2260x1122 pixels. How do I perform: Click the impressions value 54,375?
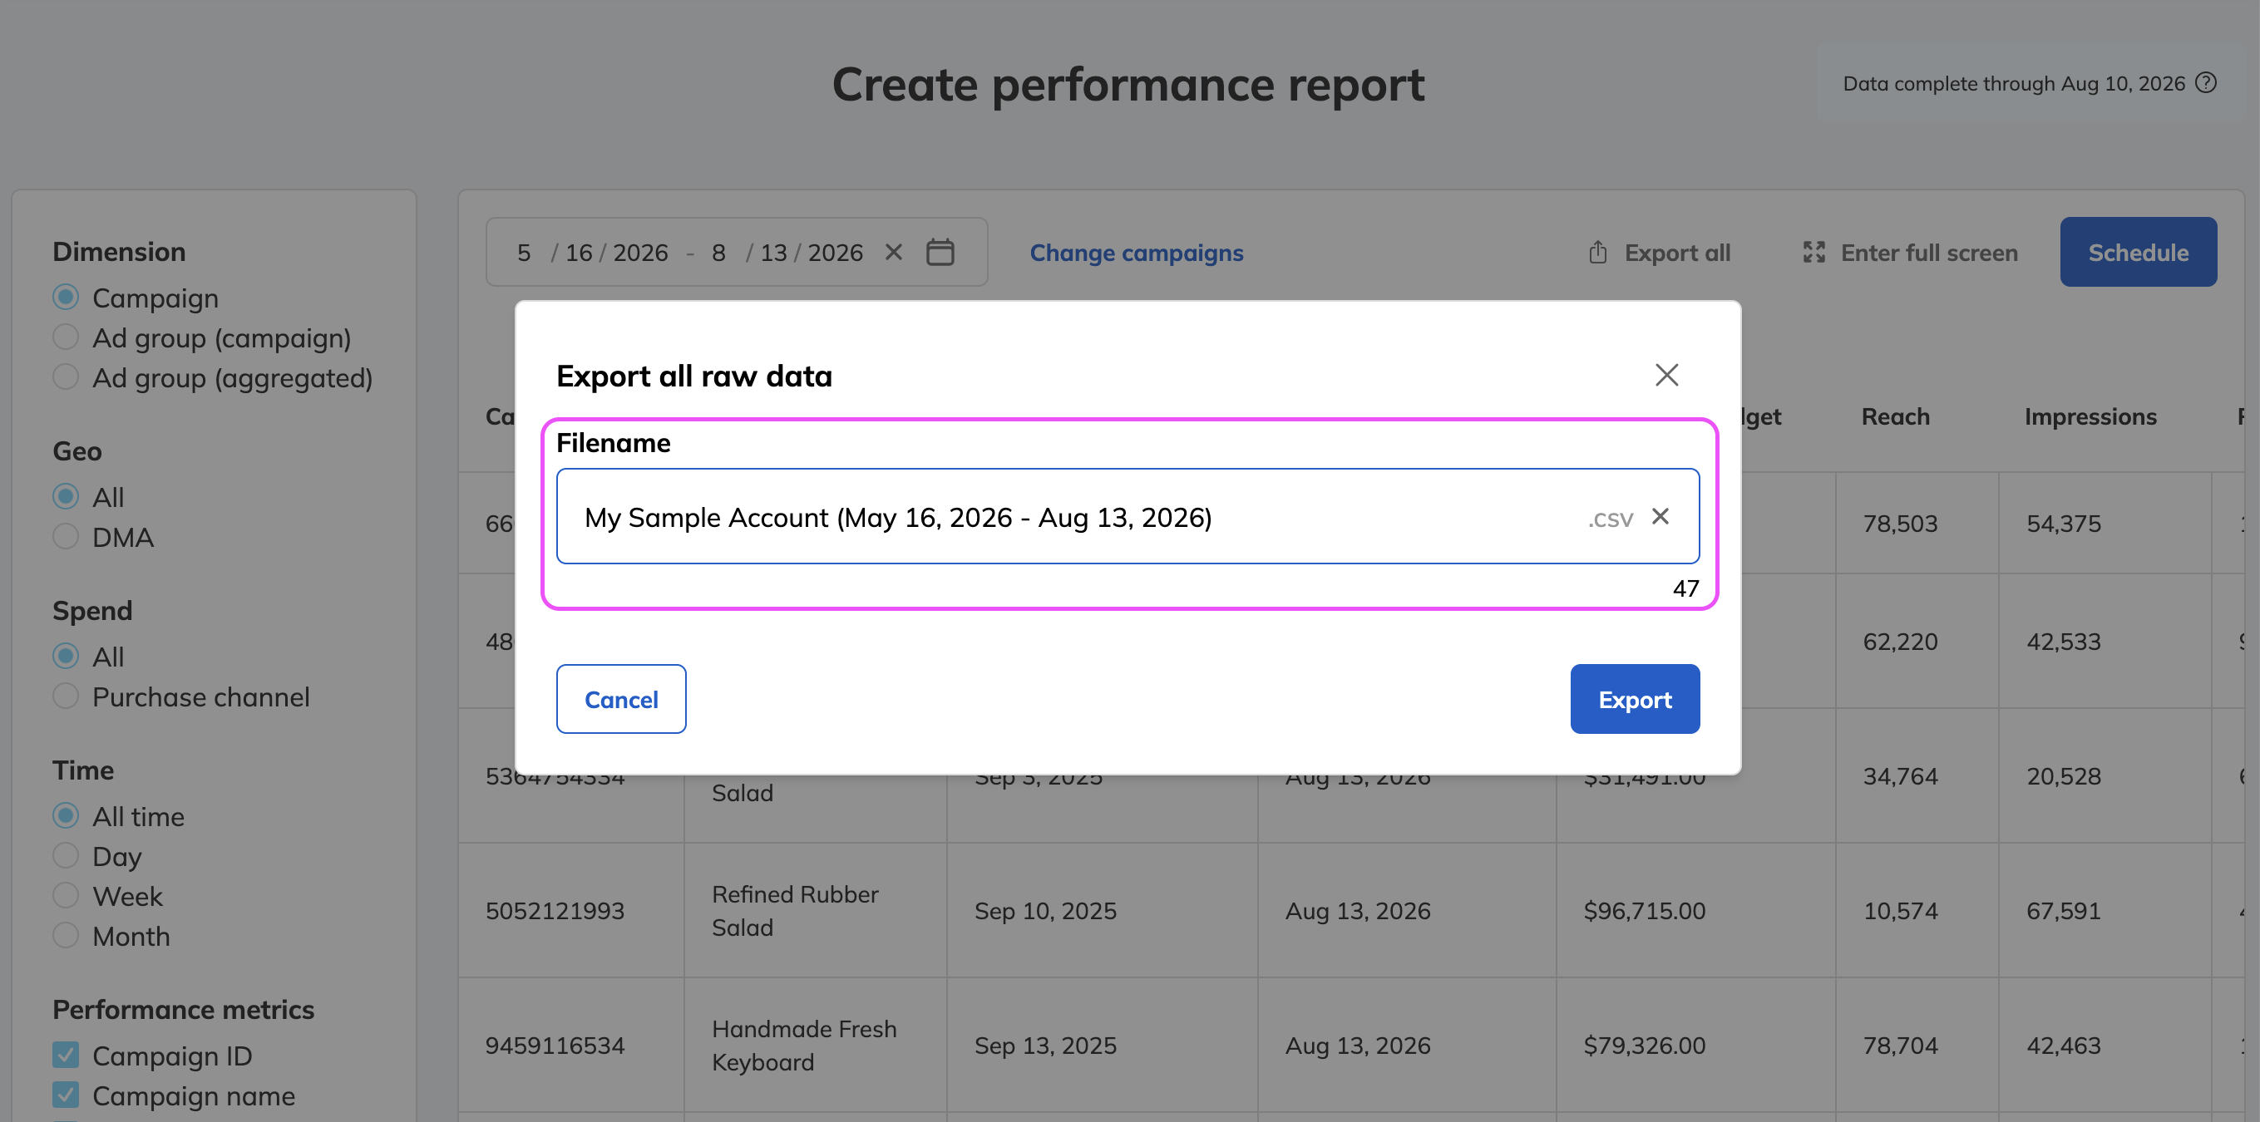2064,524
